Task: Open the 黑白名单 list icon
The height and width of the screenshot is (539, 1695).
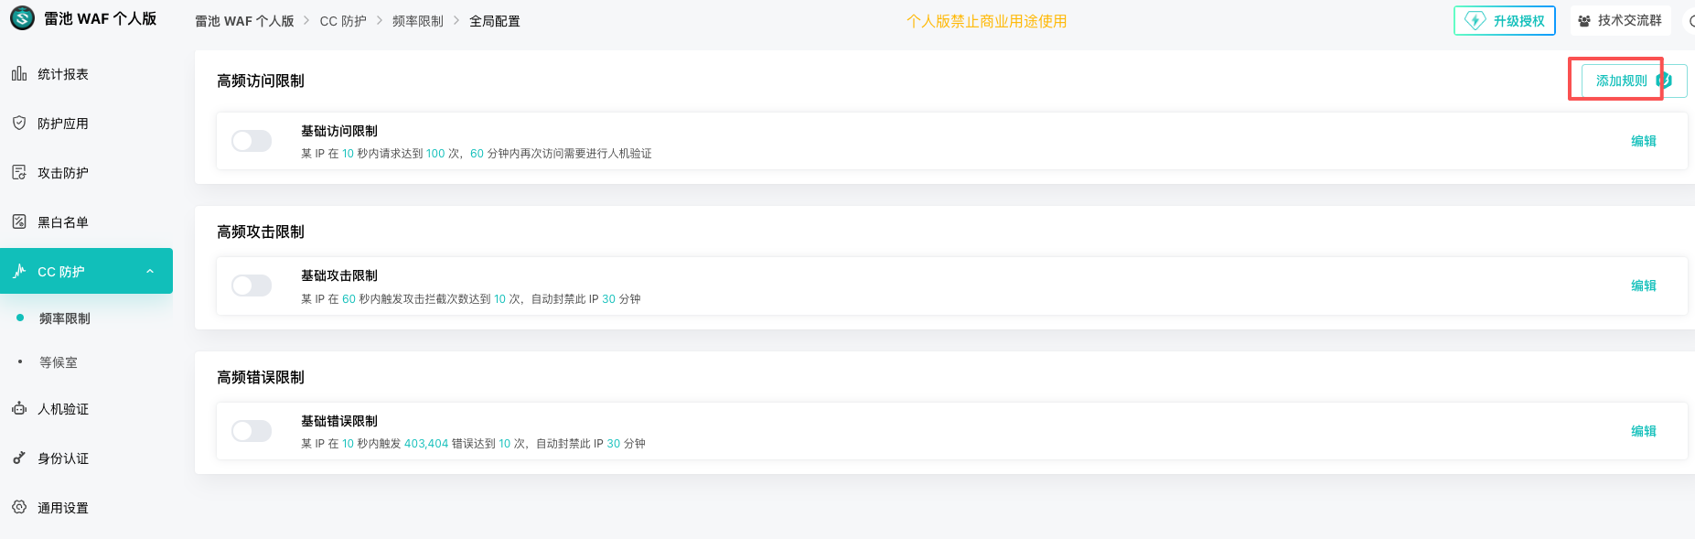Action: tap(19, 221)
